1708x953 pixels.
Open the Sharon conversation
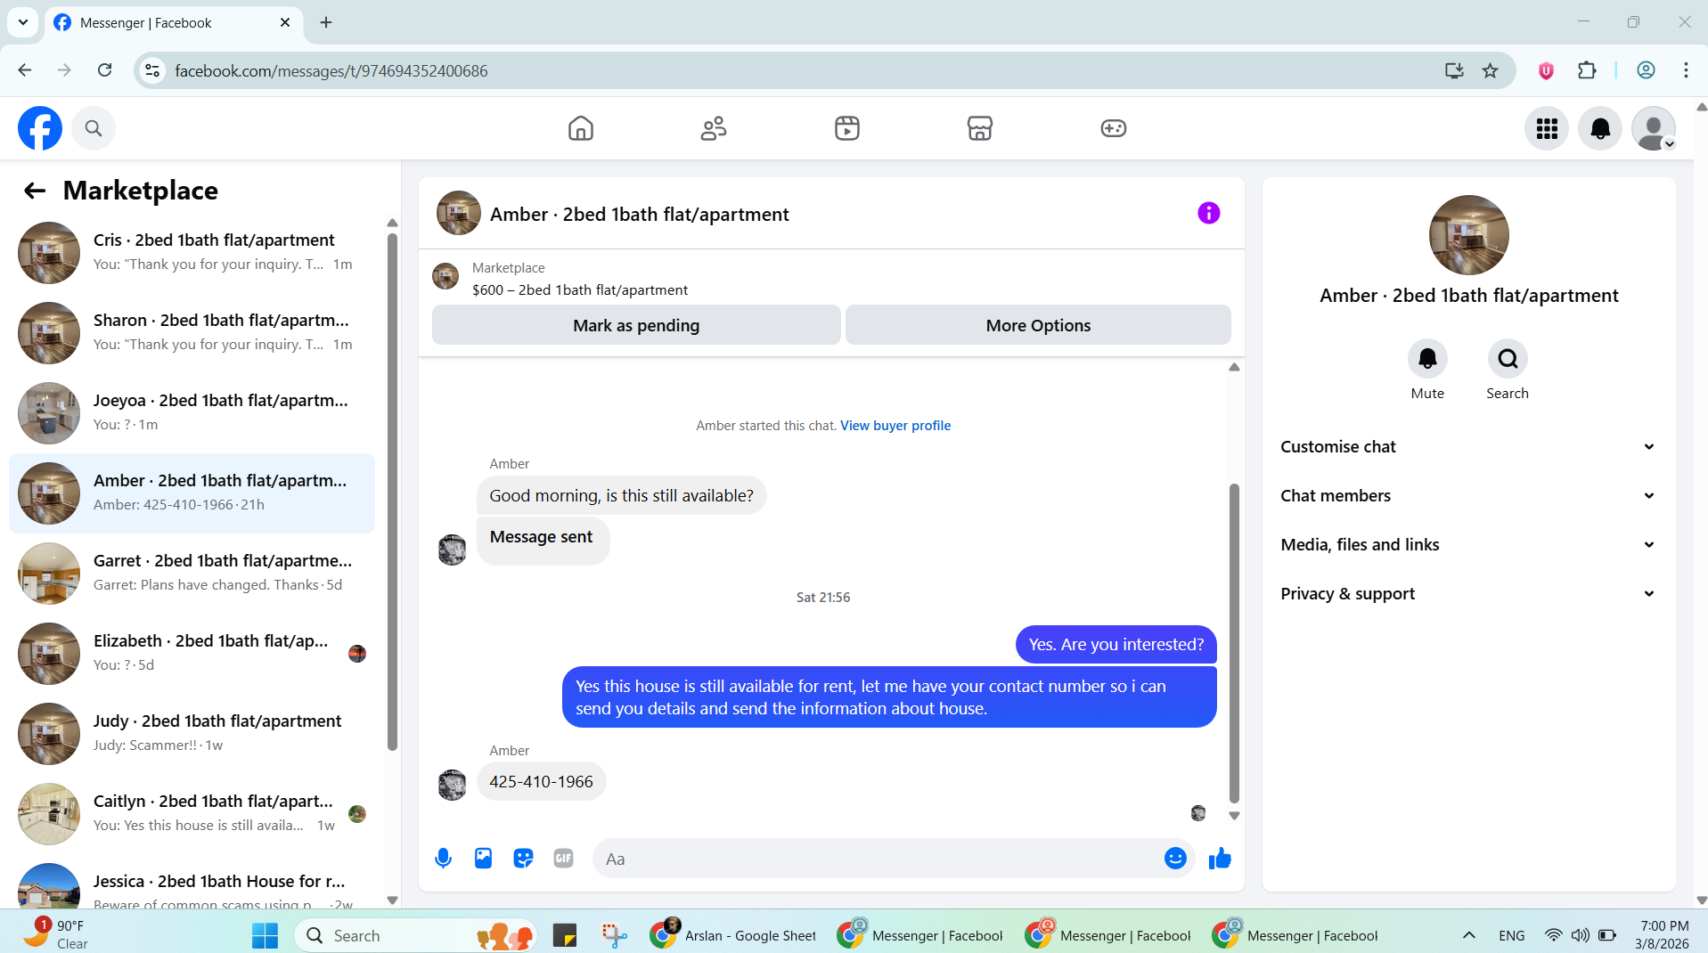(x=192, y=333)
